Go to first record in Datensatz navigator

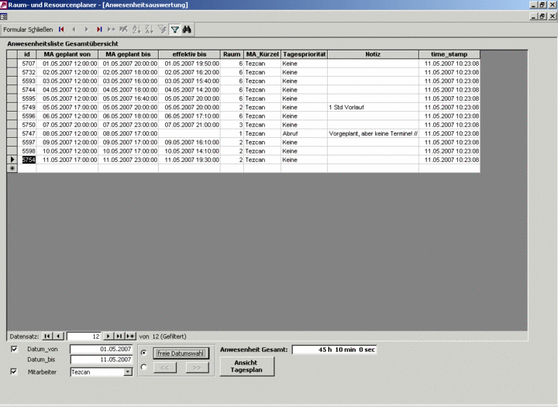coord(47,336)
